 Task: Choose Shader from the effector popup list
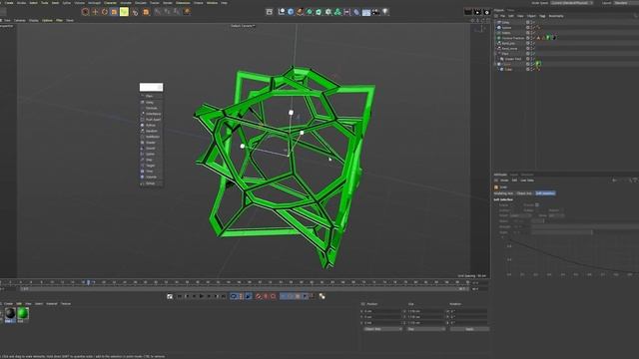pyautogui.click(x=151, y=143)
